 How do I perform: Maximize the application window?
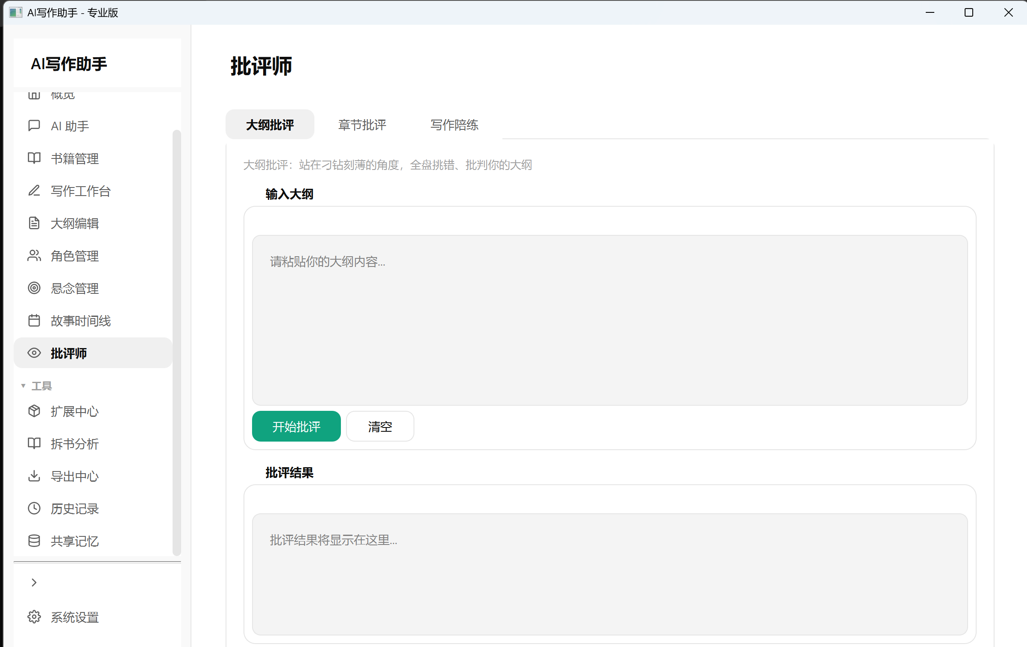(x=969, y=12)
